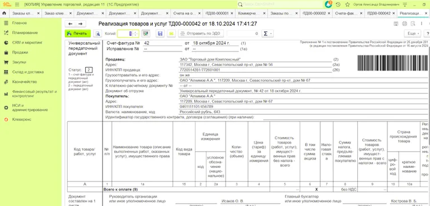Open Планирование section in sidebar
This screenshot has height=206, width=430.
tap(25, 32)
